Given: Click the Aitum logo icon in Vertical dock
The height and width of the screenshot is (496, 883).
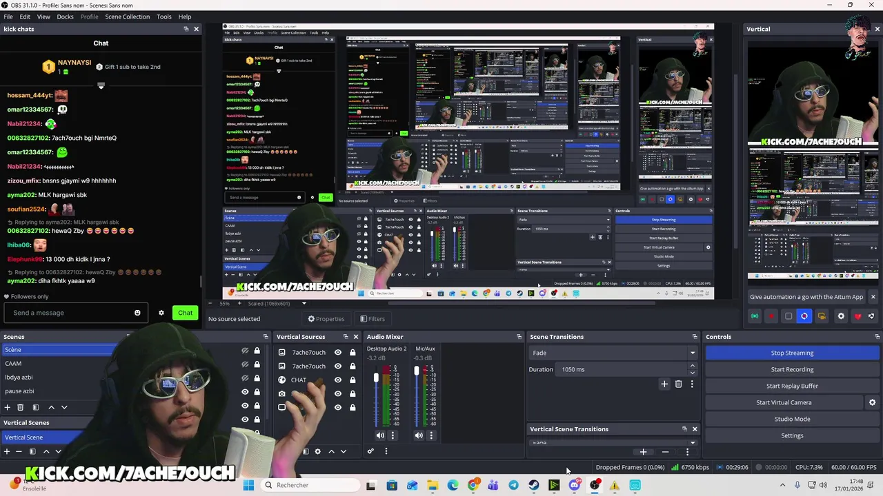Looking at the screenshot, I should pos(871,316).
